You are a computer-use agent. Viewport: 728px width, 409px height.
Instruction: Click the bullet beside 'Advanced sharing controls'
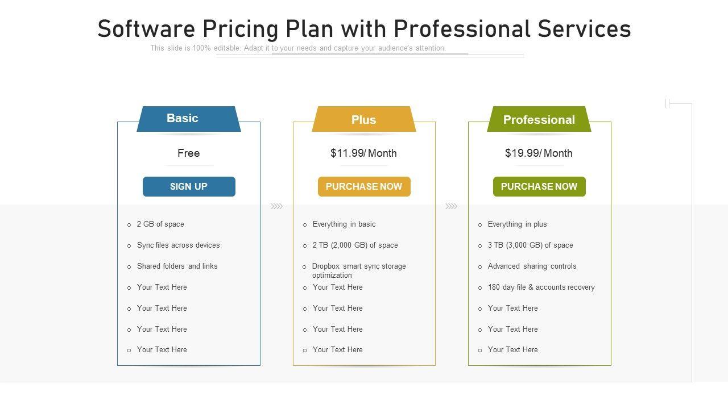480,267
